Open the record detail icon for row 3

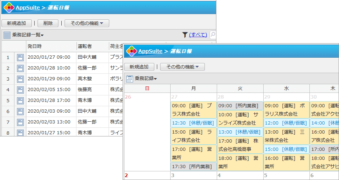pyautogui.click(x=20, y=79)
